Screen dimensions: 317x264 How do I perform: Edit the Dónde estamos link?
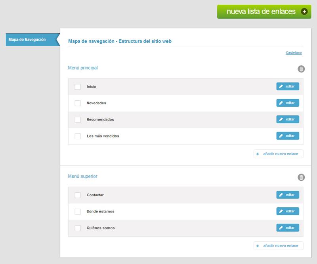[x=288, y=211]
